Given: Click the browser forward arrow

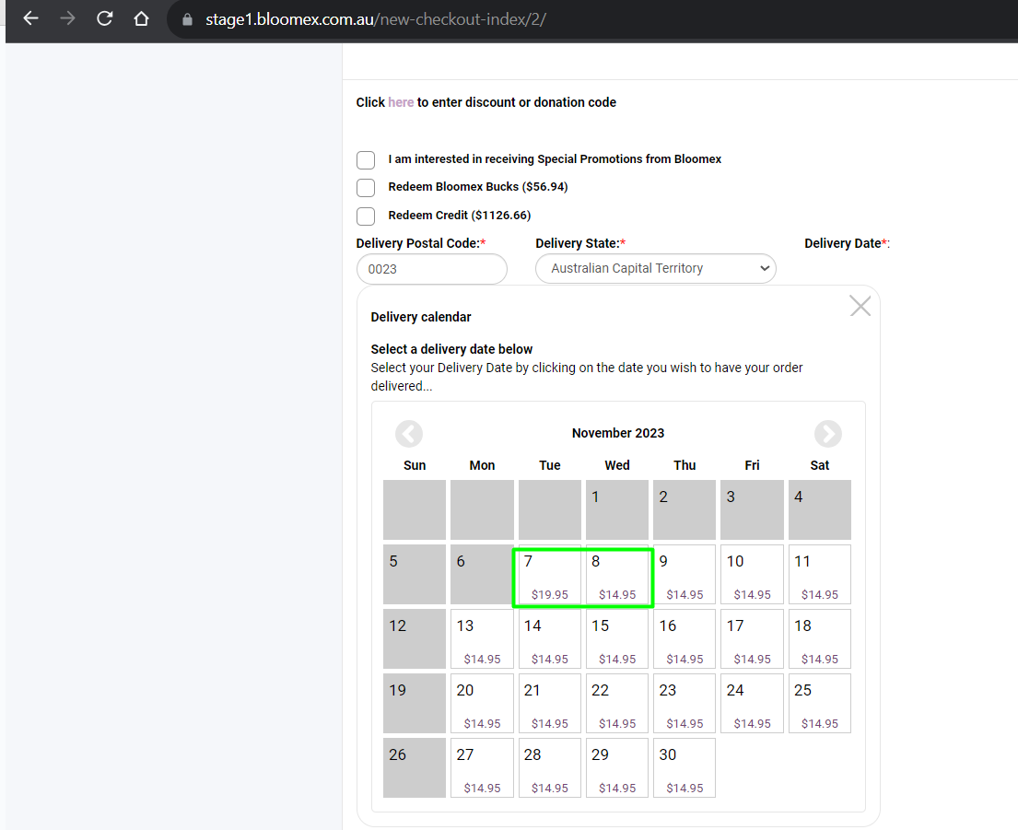Looking at the screenshot, I should click(67, 18).
